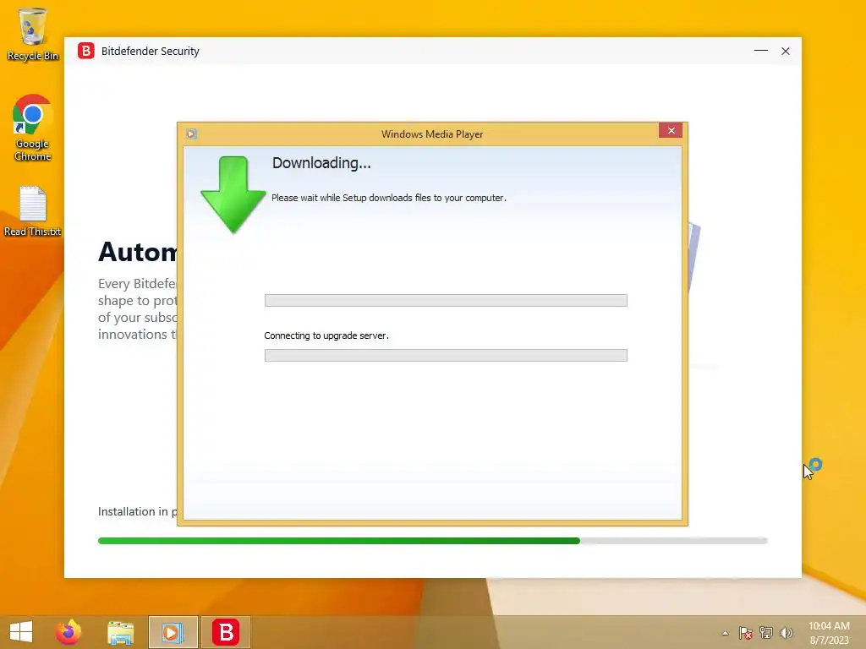Screen dimensions: 866x649
Task: Switch to Windows Media Player taskbar button
Action: 173,632
